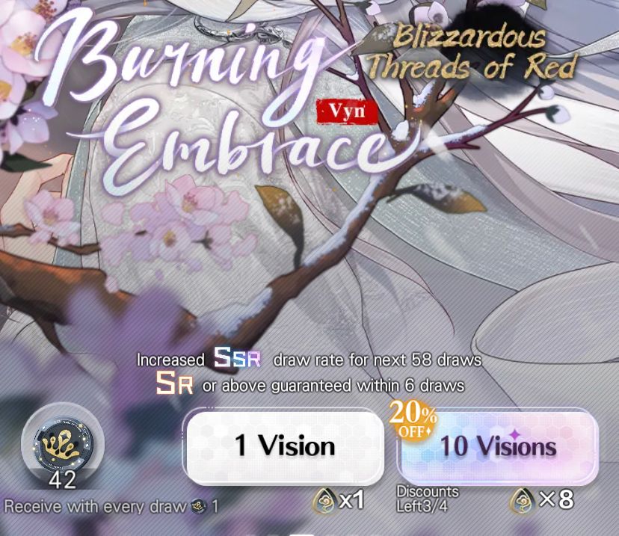Viewport: 619px width, 536px height.
Task: Tap the 1 Vision draw button
Action: click(x=285, y=446)
